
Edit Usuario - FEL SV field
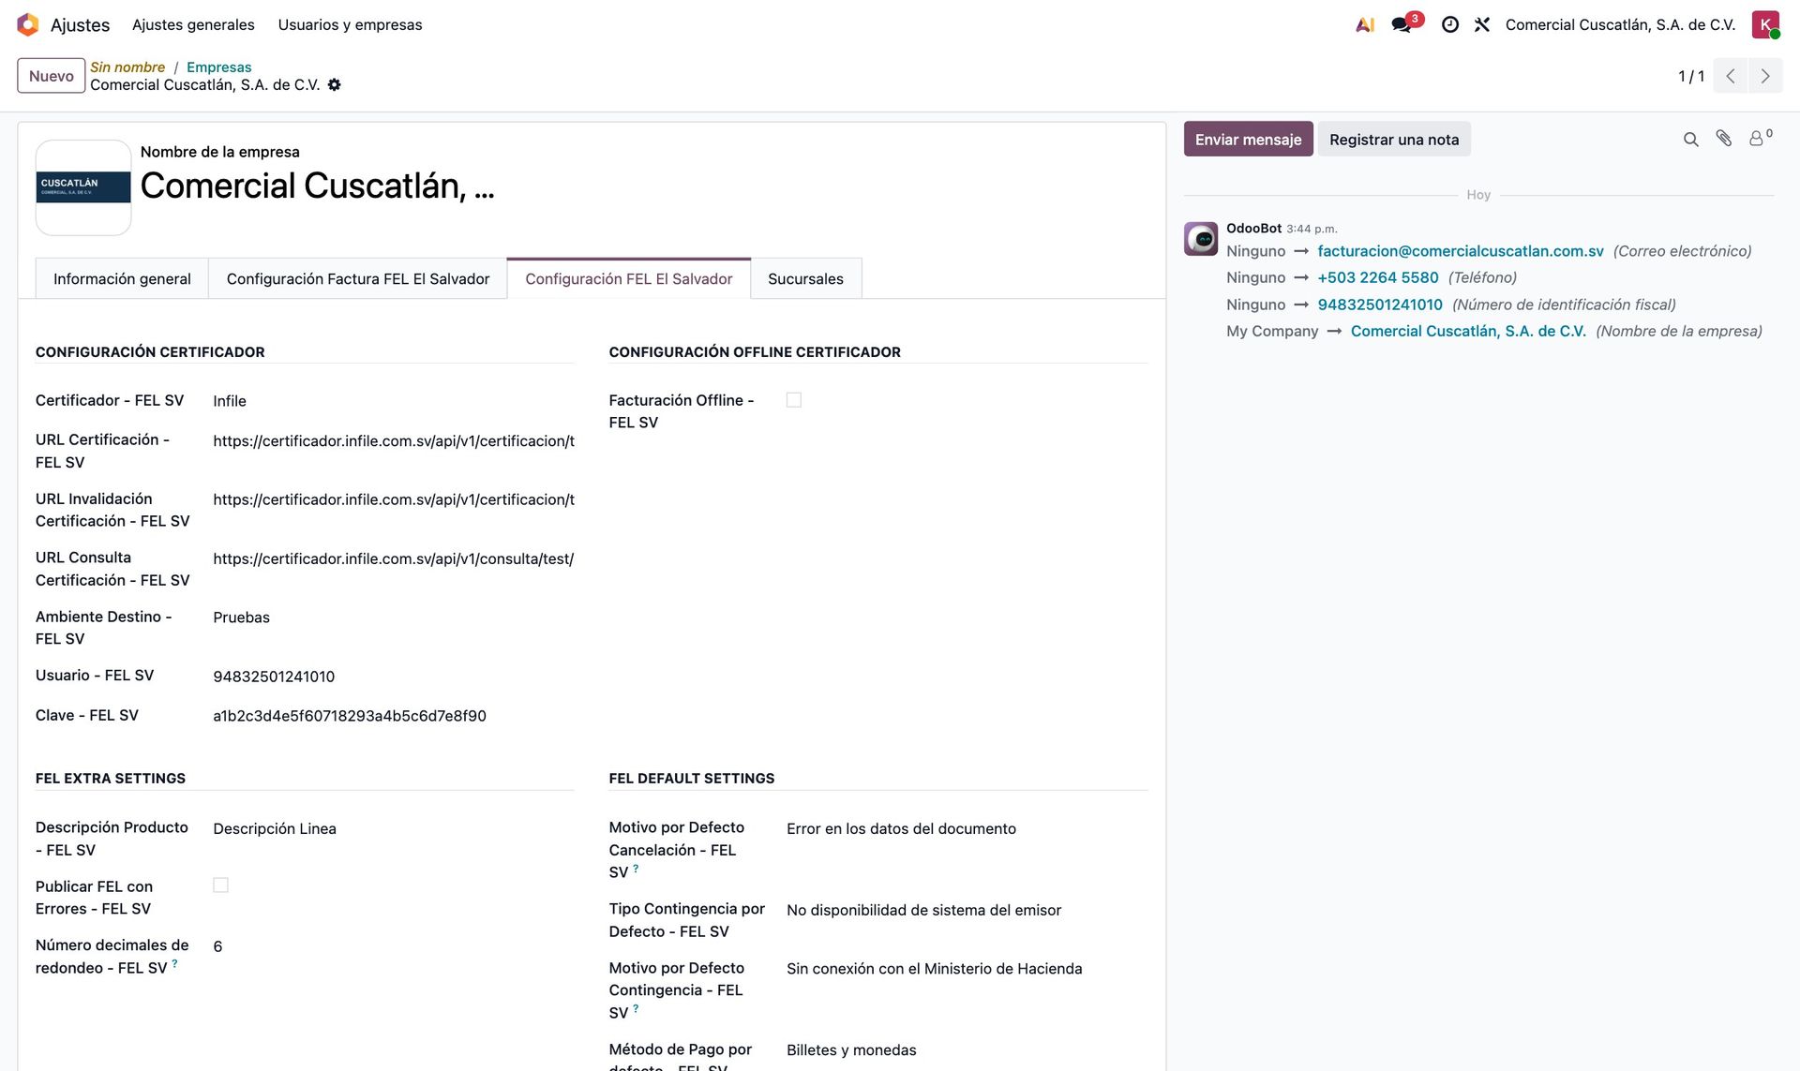click(x=394, y=677)
